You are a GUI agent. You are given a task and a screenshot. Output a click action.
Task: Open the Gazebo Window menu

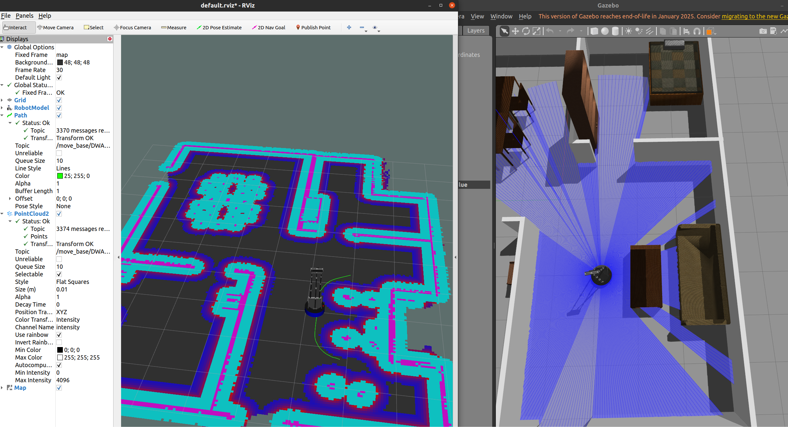coord(501,16)
